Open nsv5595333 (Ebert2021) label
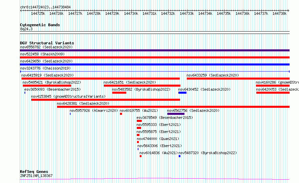 pos(159,125)
